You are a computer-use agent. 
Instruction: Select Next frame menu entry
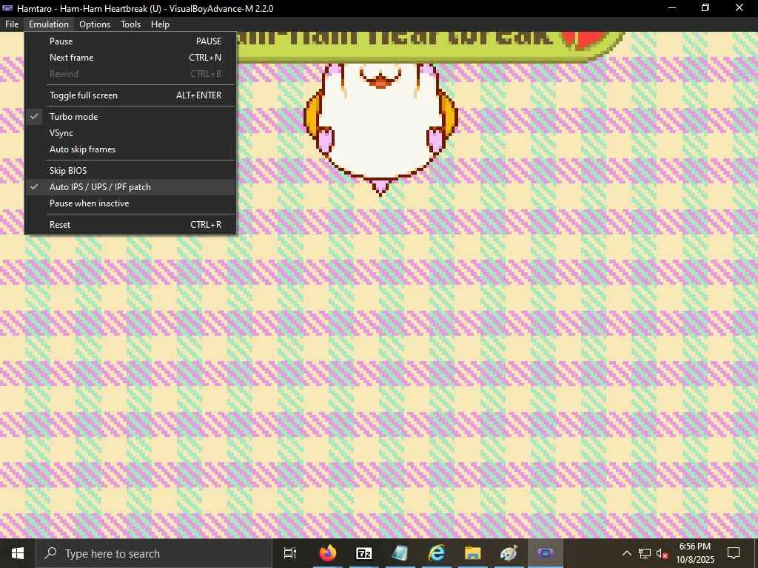pyautogui.click(x=130, y=58)
